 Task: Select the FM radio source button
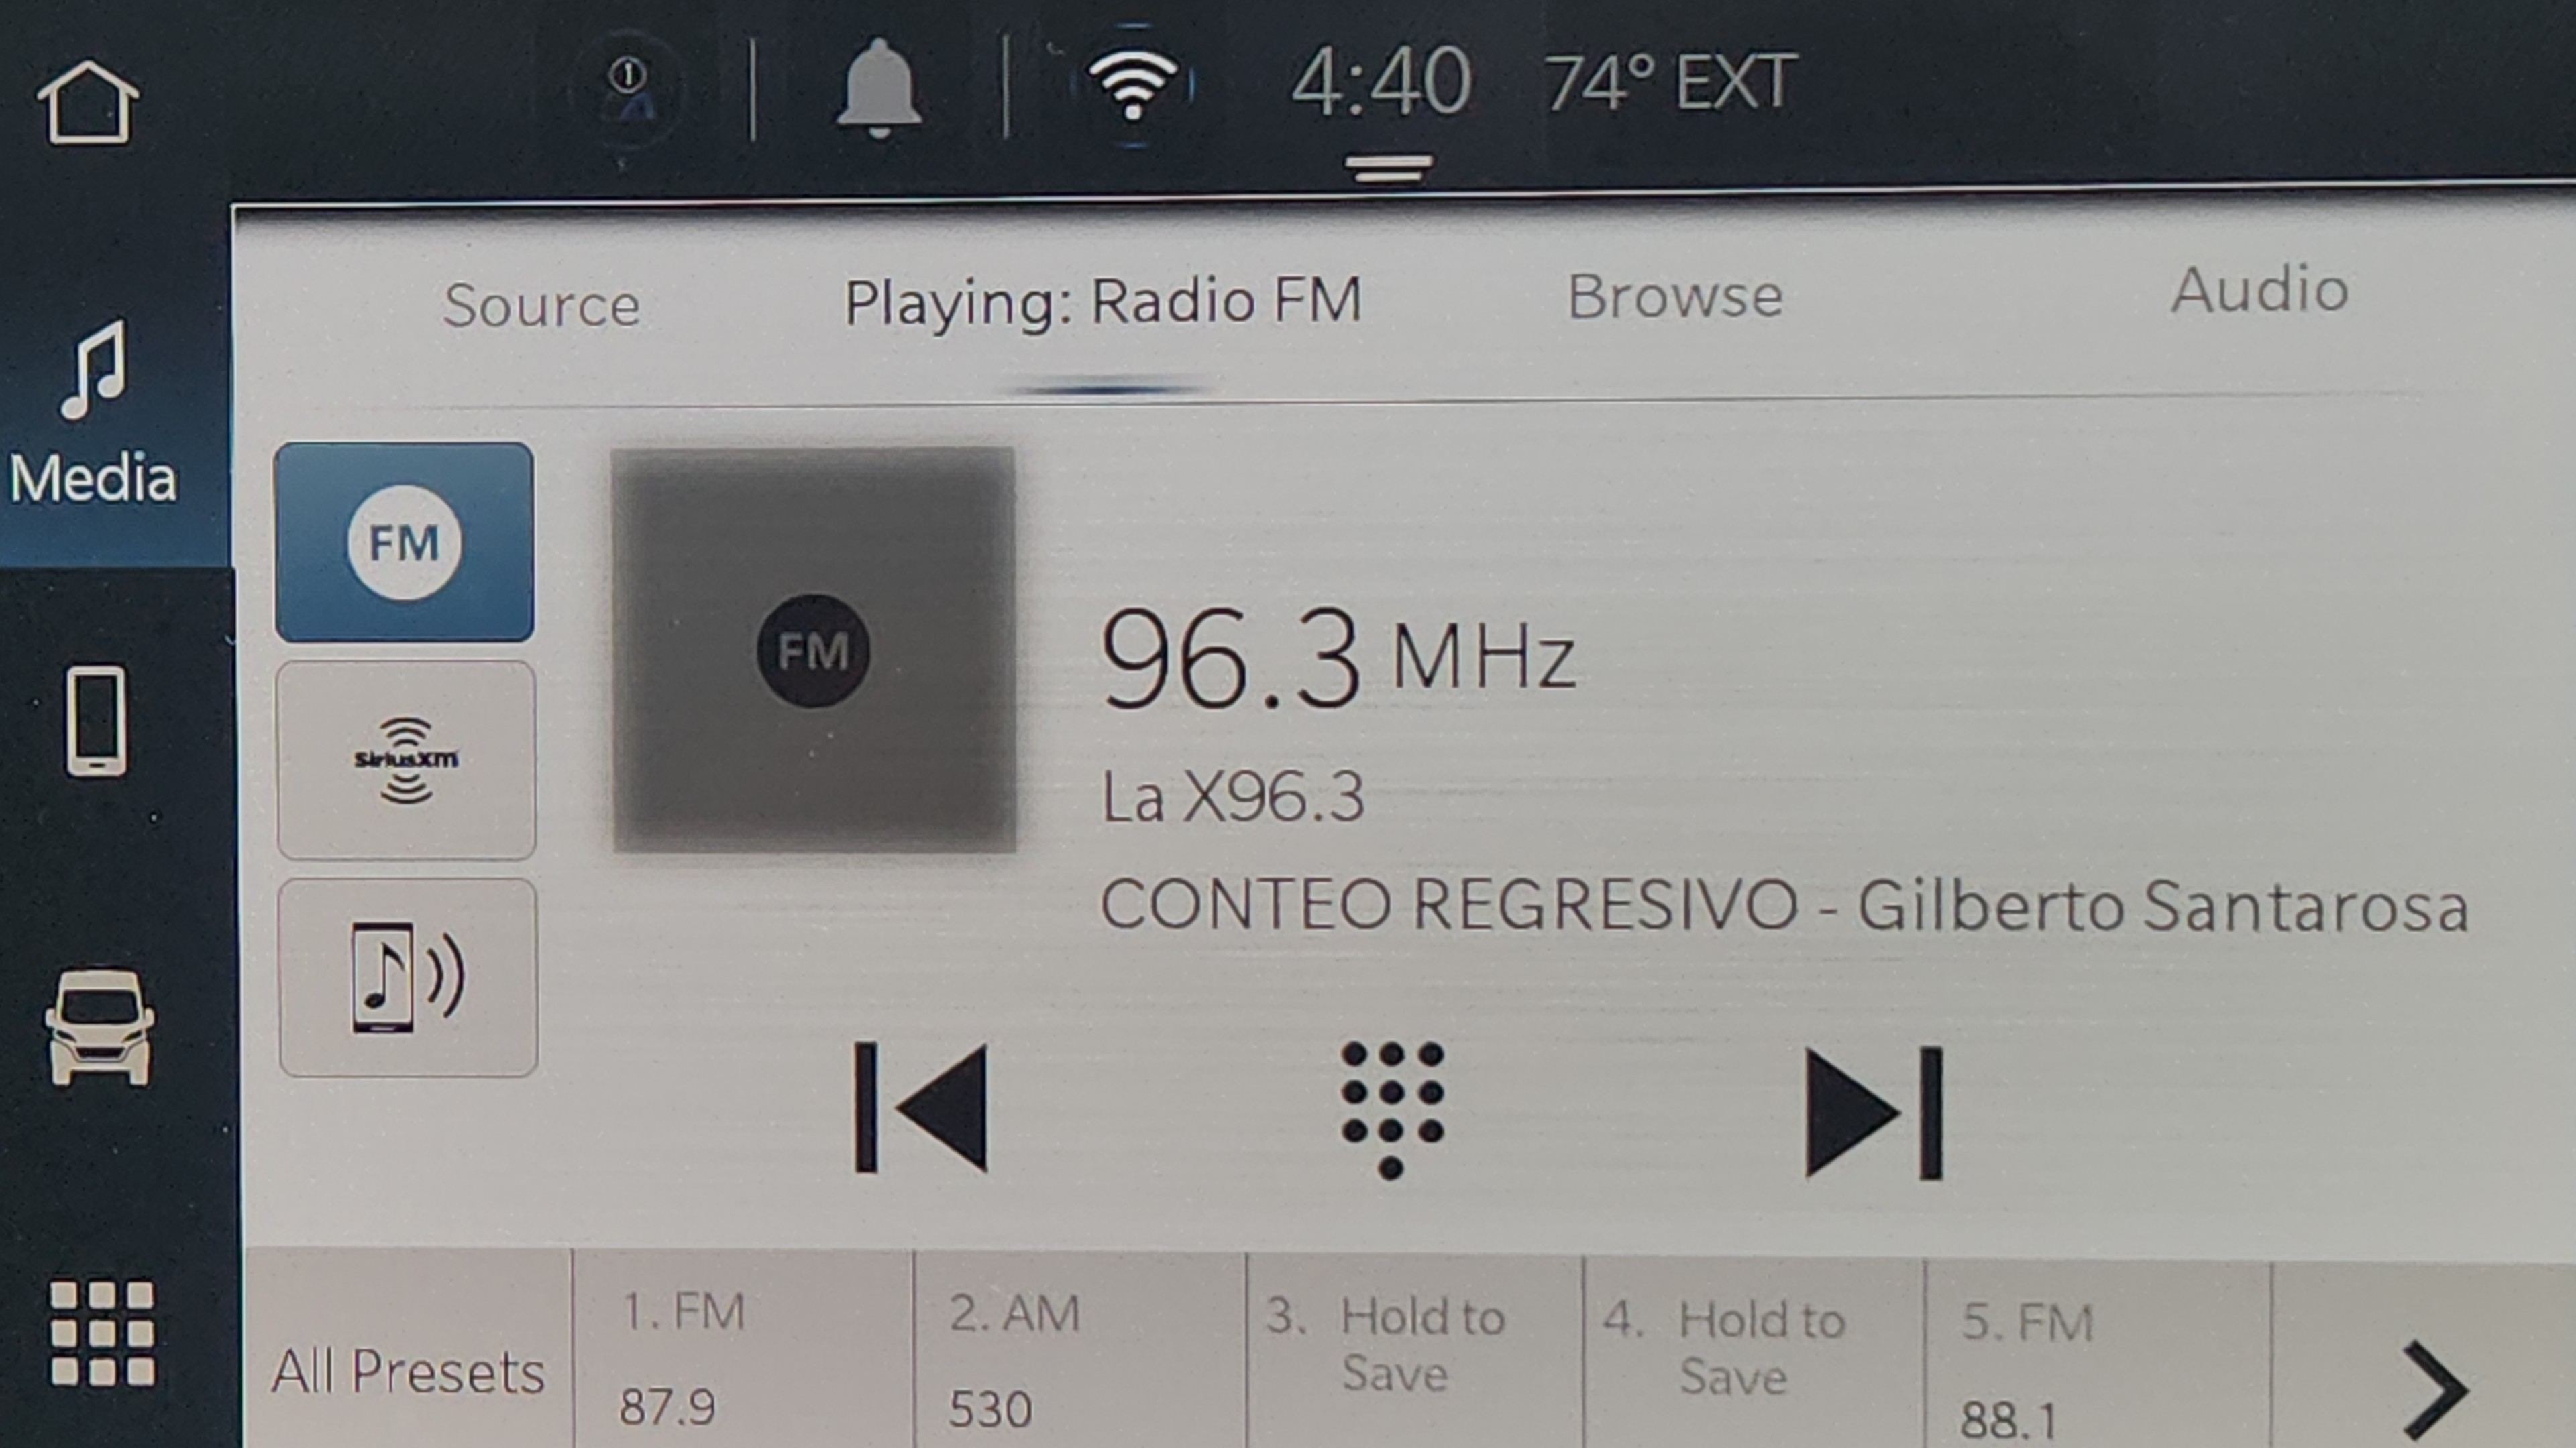[404, 542]
